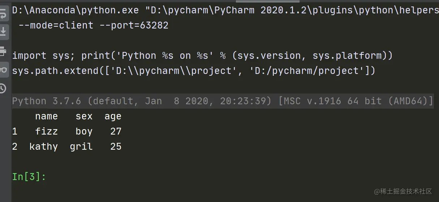Toggle the show variables glasses icon
Viewport: 439px width, 202px height.
coord(4,70)
